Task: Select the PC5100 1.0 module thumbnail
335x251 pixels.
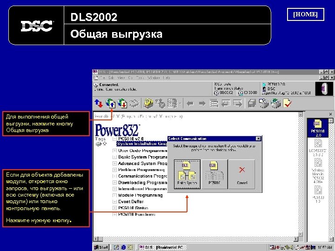Action: [318, 194]
